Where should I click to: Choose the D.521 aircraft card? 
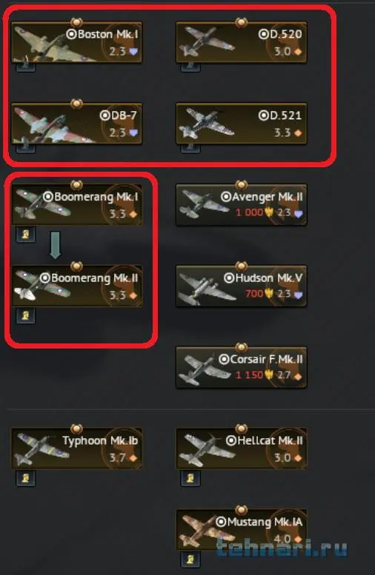pos(242,124)
